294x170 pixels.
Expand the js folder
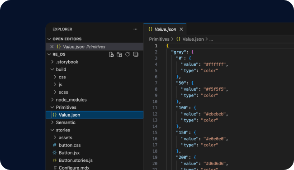point(55,84)
